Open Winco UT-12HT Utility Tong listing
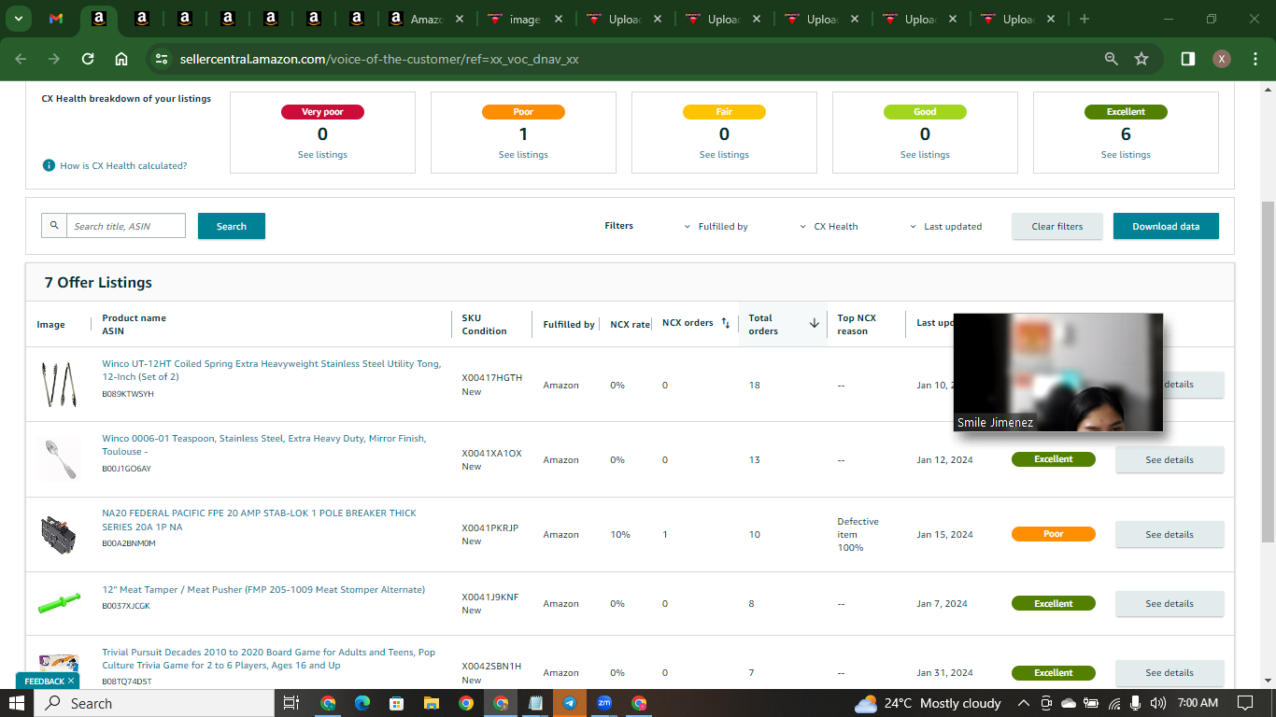 271,371
